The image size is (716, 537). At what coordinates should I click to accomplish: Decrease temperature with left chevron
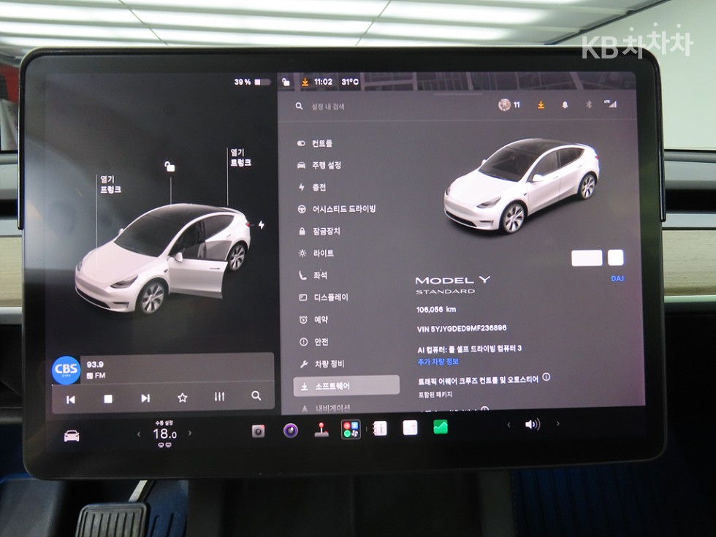[139, 434]
